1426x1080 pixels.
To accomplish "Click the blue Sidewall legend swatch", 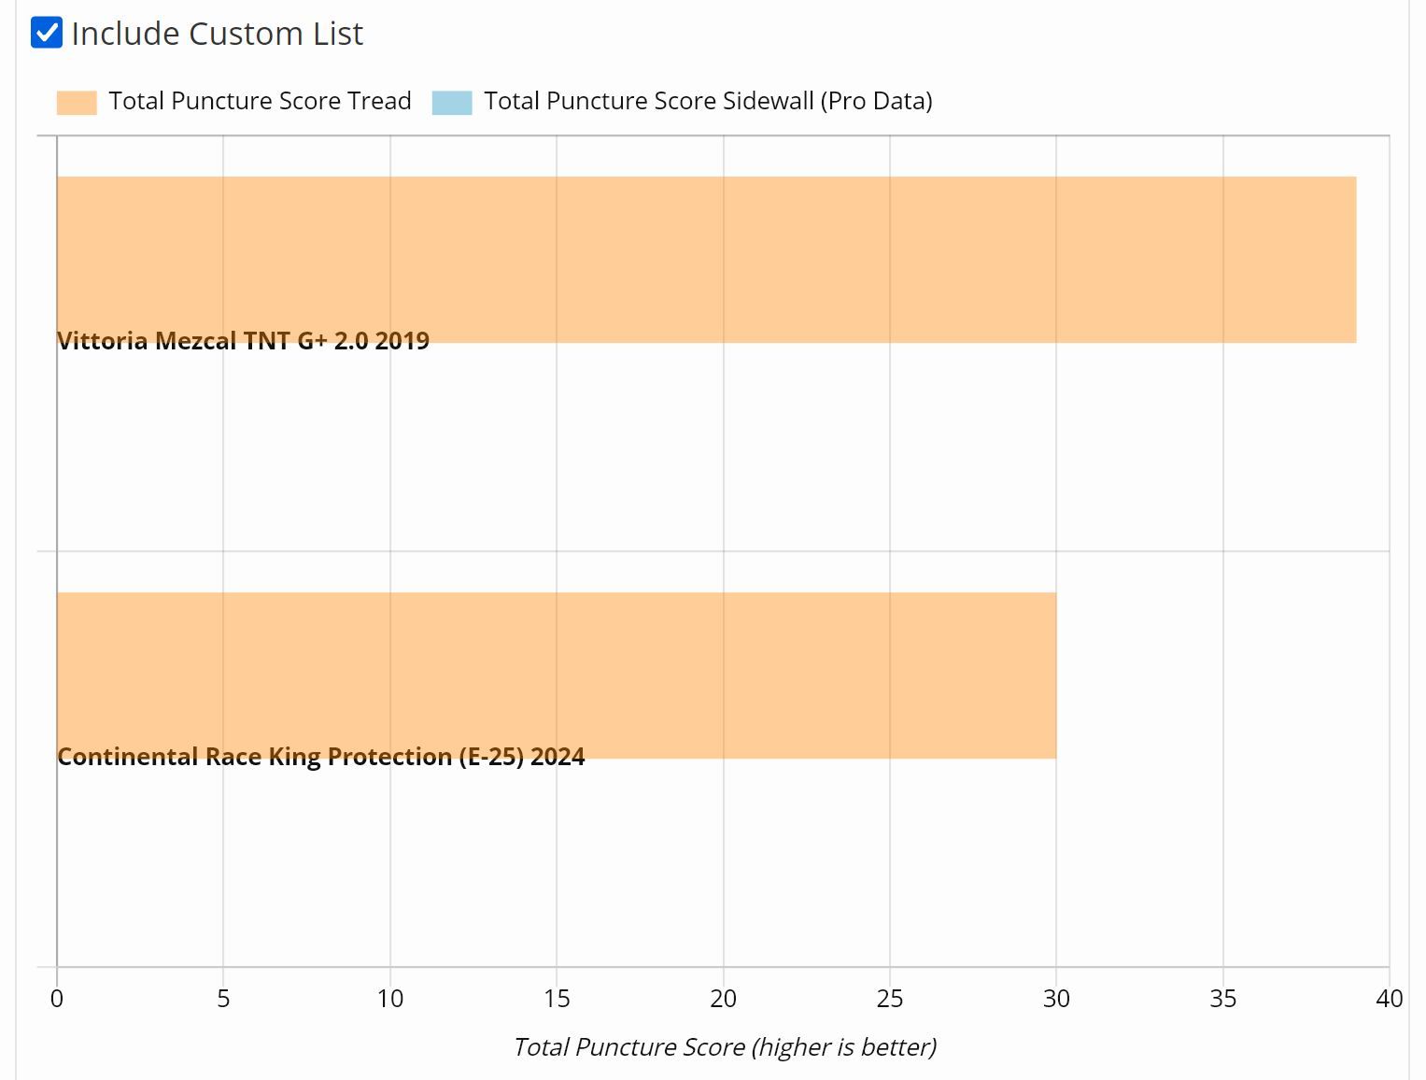I will coord(452,102).
